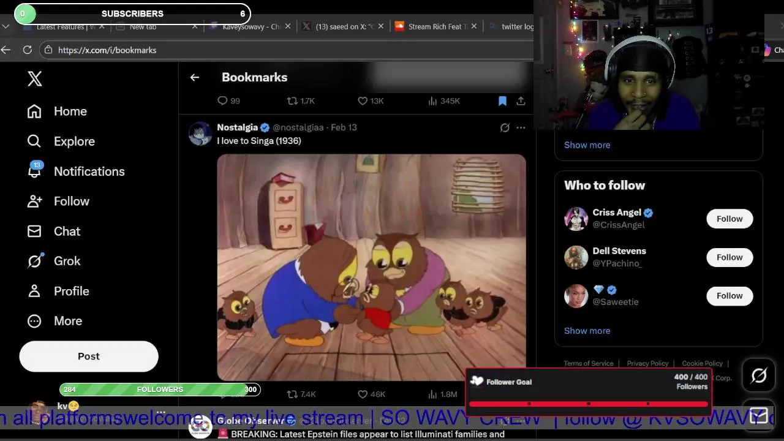Open the X logo home link
The height and width of the screenshot is (441, 784).
coord(35,78)
